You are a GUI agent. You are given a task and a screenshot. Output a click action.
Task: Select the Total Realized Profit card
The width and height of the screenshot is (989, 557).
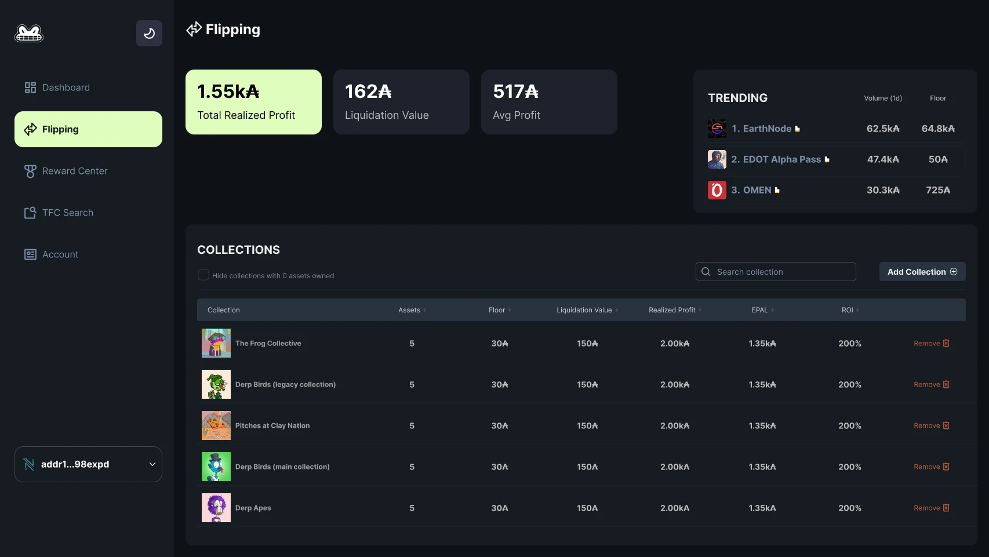coord(253,102)
